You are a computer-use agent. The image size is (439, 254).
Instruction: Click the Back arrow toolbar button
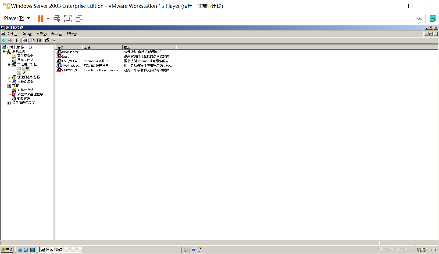(x=4, y=40)
